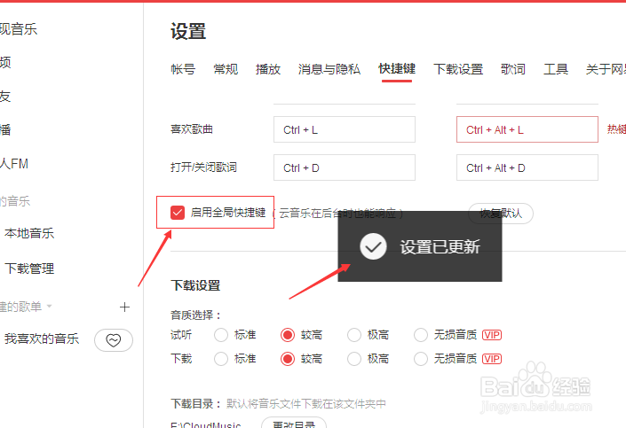Open 私人FM in sidebar

(14, 164)
